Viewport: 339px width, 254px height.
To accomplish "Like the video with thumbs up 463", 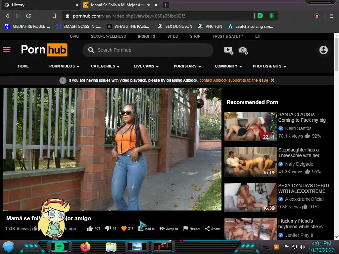I will [x=93, y=229].
